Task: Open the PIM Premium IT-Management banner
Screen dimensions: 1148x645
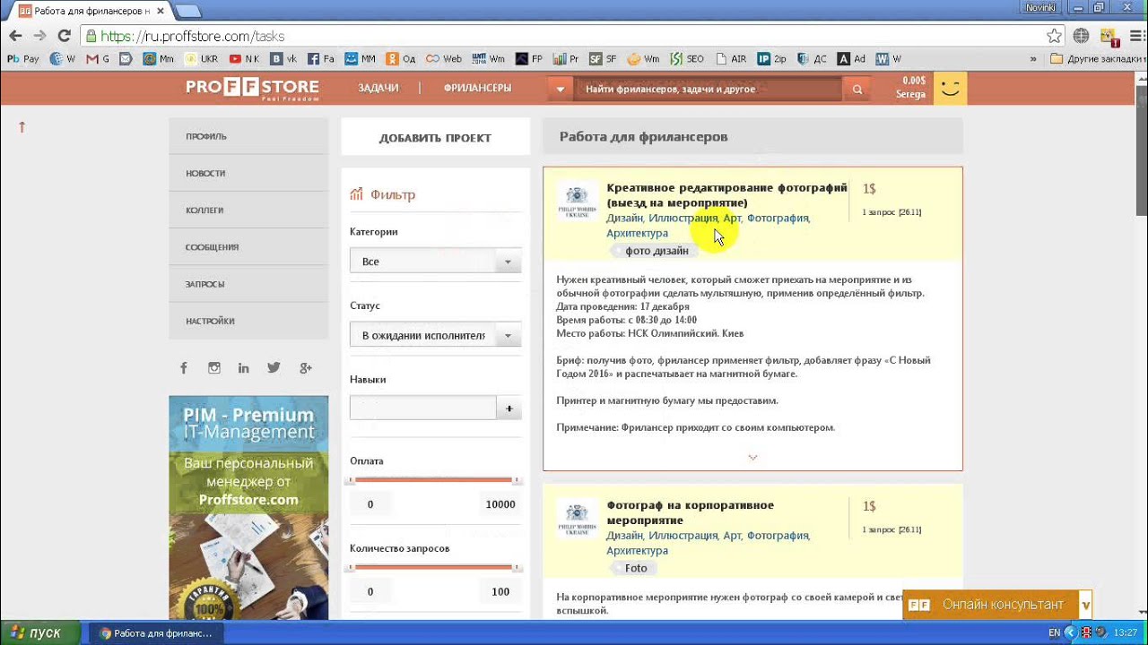Action: 248,507
